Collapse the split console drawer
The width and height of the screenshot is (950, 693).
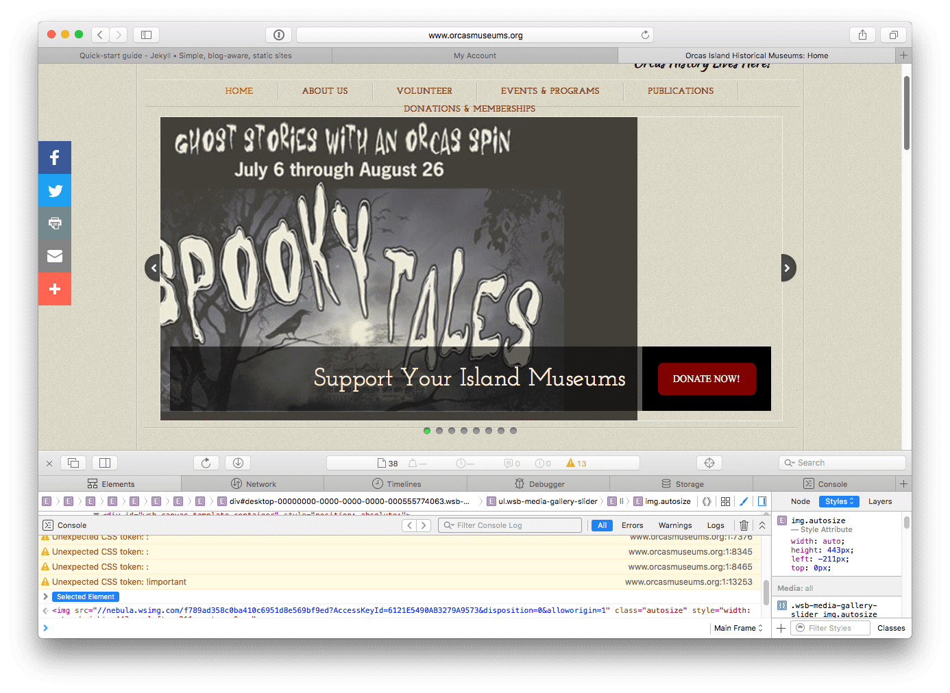(762, 525)
